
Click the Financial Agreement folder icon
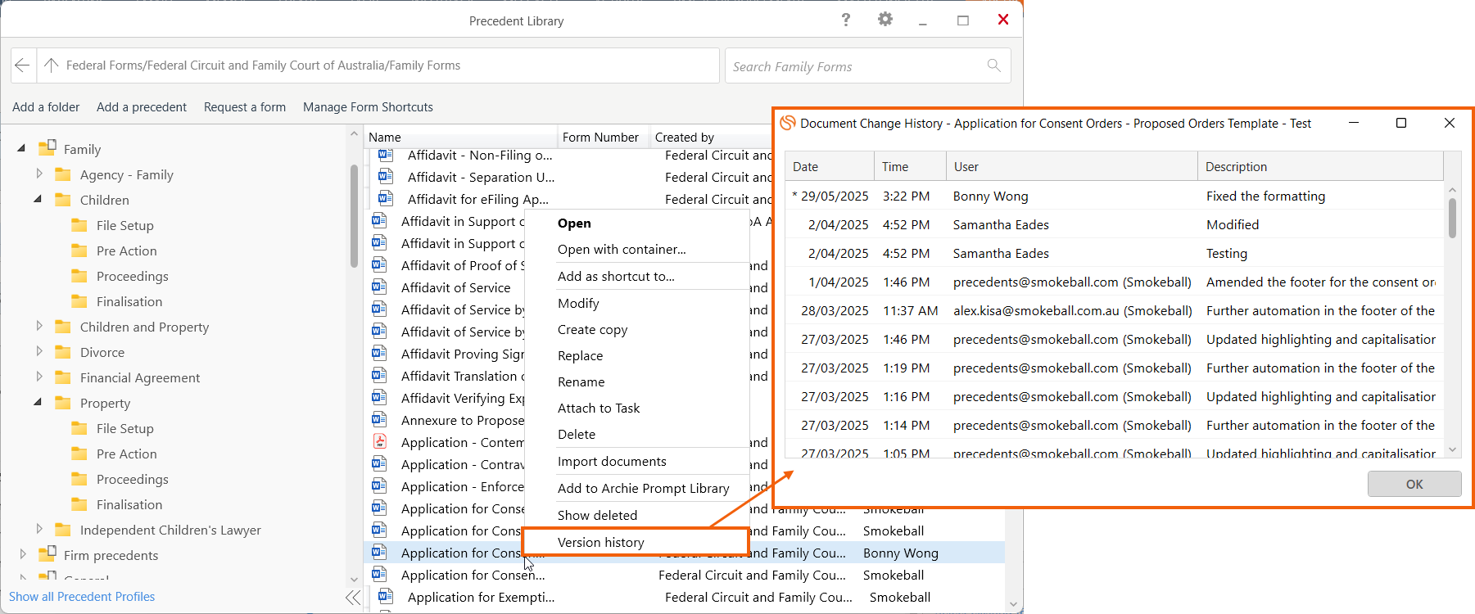pyautogui.click(x=63, y=377)
